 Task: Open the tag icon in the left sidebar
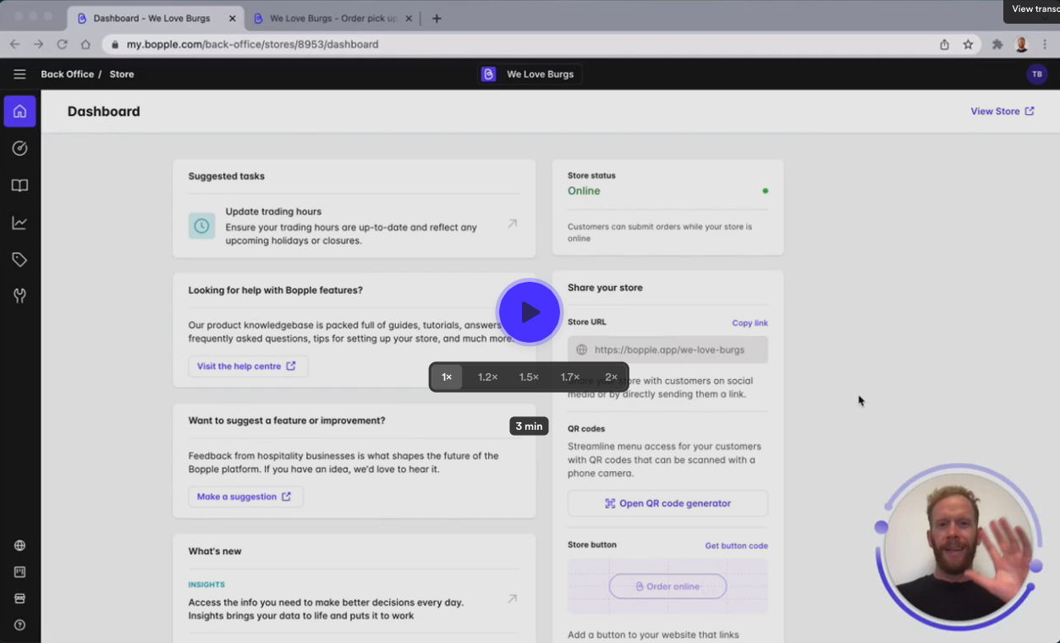click(19, 260)
